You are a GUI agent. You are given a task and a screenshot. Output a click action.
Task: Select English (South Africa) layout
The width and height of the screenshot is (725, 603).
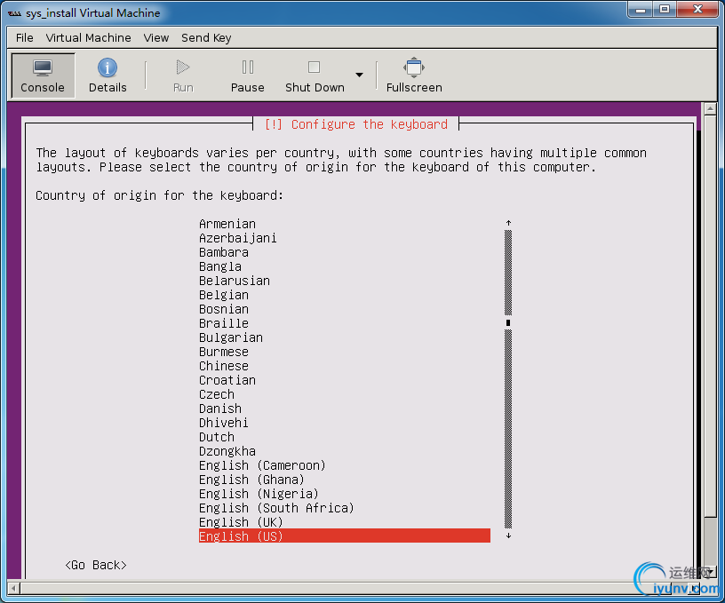pos(276,508)
